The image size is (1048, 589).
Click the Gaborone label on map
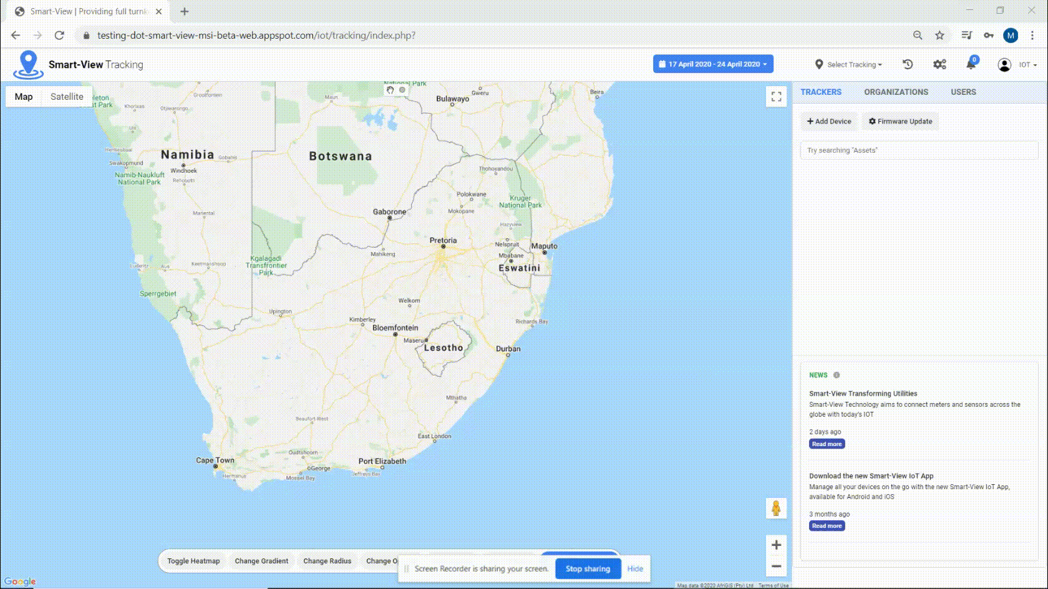click(389, 212)
